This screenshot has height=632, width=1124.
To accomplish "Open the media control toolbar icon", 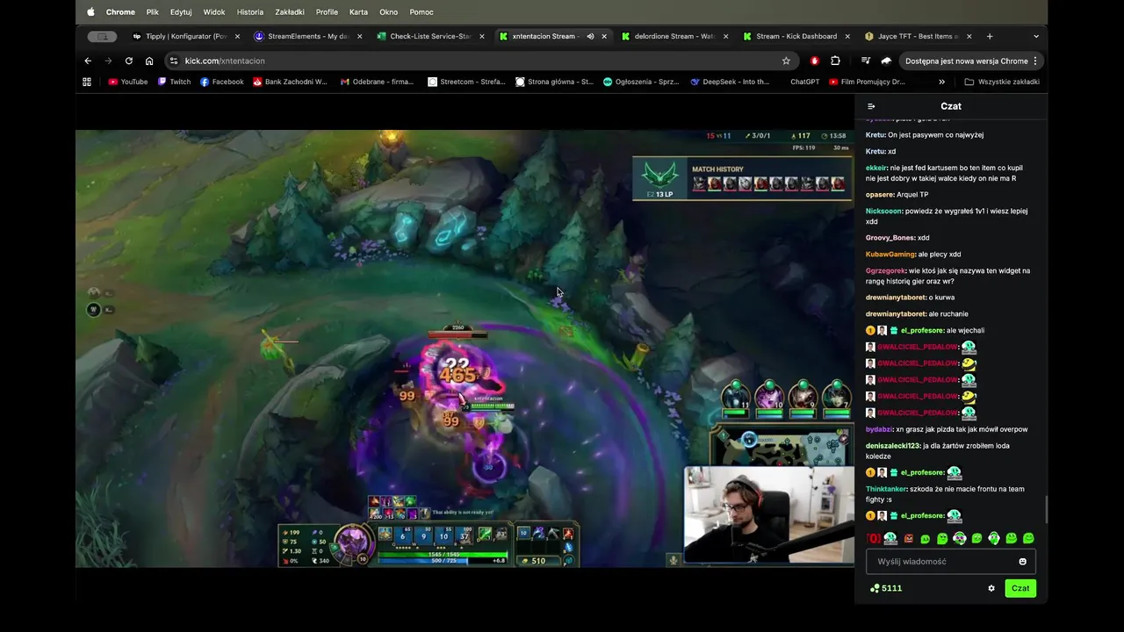I will [x=866, y=61].
